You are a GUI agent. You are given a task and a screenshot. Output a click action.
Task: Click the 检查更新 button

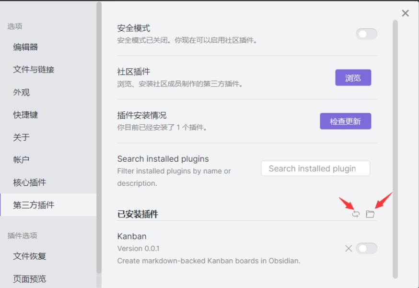345,121
